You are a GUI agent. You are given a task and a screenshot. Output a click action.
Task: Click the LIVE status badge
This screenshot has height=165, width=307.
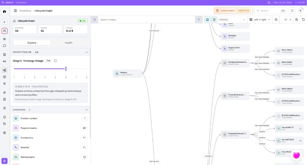point(82,21)
